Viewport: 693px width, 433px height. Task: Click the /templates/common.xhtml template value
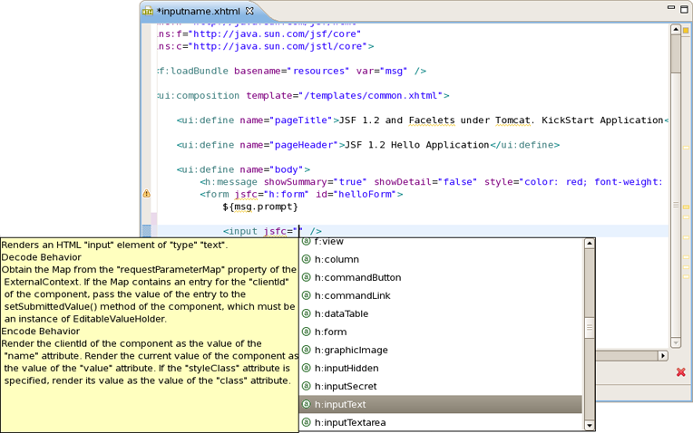pos(371,95)
